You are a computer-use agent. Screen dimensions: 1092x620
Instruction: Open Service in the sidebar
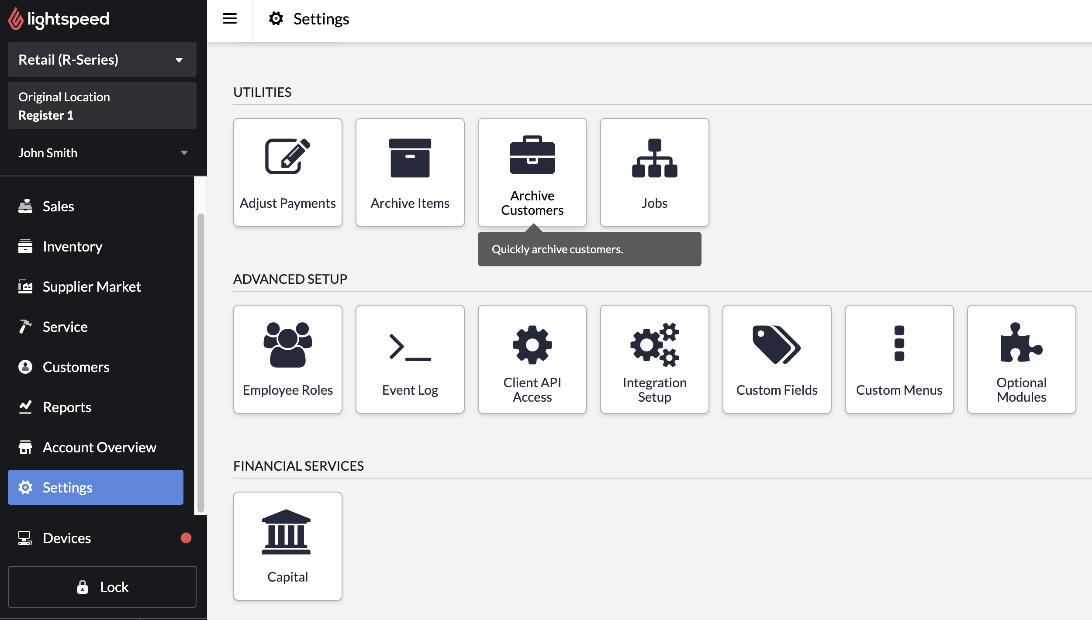96,327
